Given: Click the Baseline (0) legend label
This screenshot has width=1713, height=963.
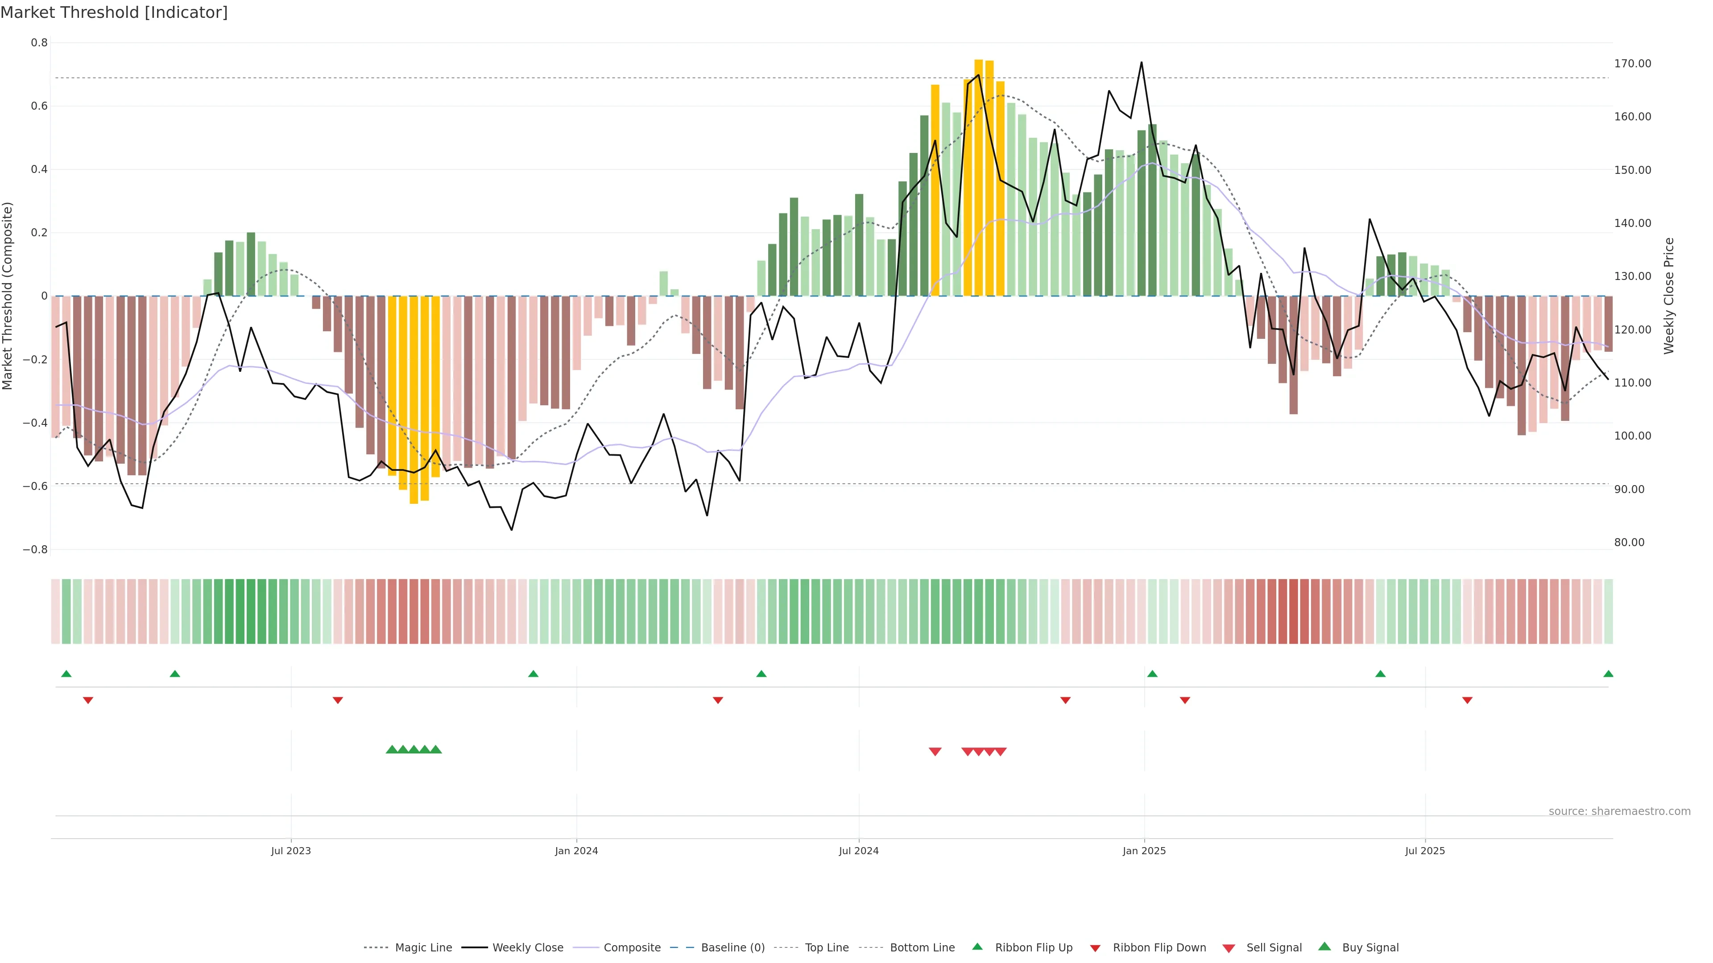Looking at the screenshot, I should click(733, 948).
